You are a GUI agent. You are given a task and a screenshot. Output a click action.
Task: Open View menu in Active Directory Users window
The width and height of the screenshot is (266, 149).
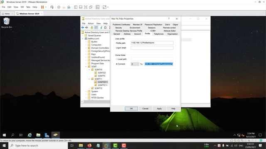(99, 23)
